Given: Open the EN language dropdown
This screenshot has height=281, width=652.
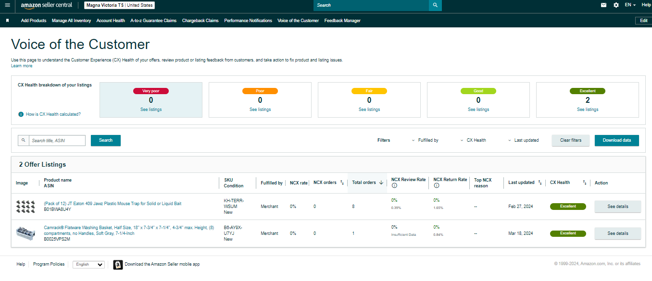Looking at the screenshot, I should 630,5.
